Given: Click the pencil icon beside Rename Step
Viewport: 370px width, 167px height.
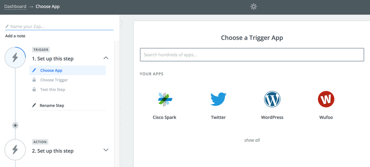Looking at the screenshot, I should point(34,105).
